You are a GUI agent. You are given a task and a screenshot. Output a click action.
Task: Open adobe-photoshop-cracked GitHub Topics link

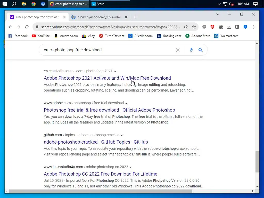96,142
